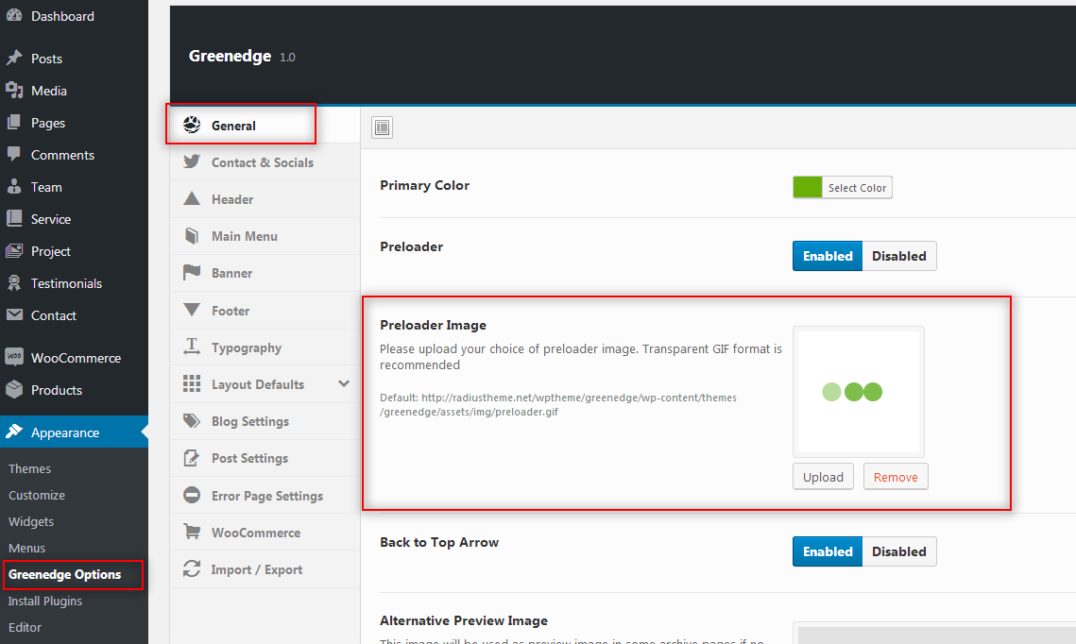Open Customize under Appearance
Screen dimensions: 1076x644
click(x=36, y=495)
